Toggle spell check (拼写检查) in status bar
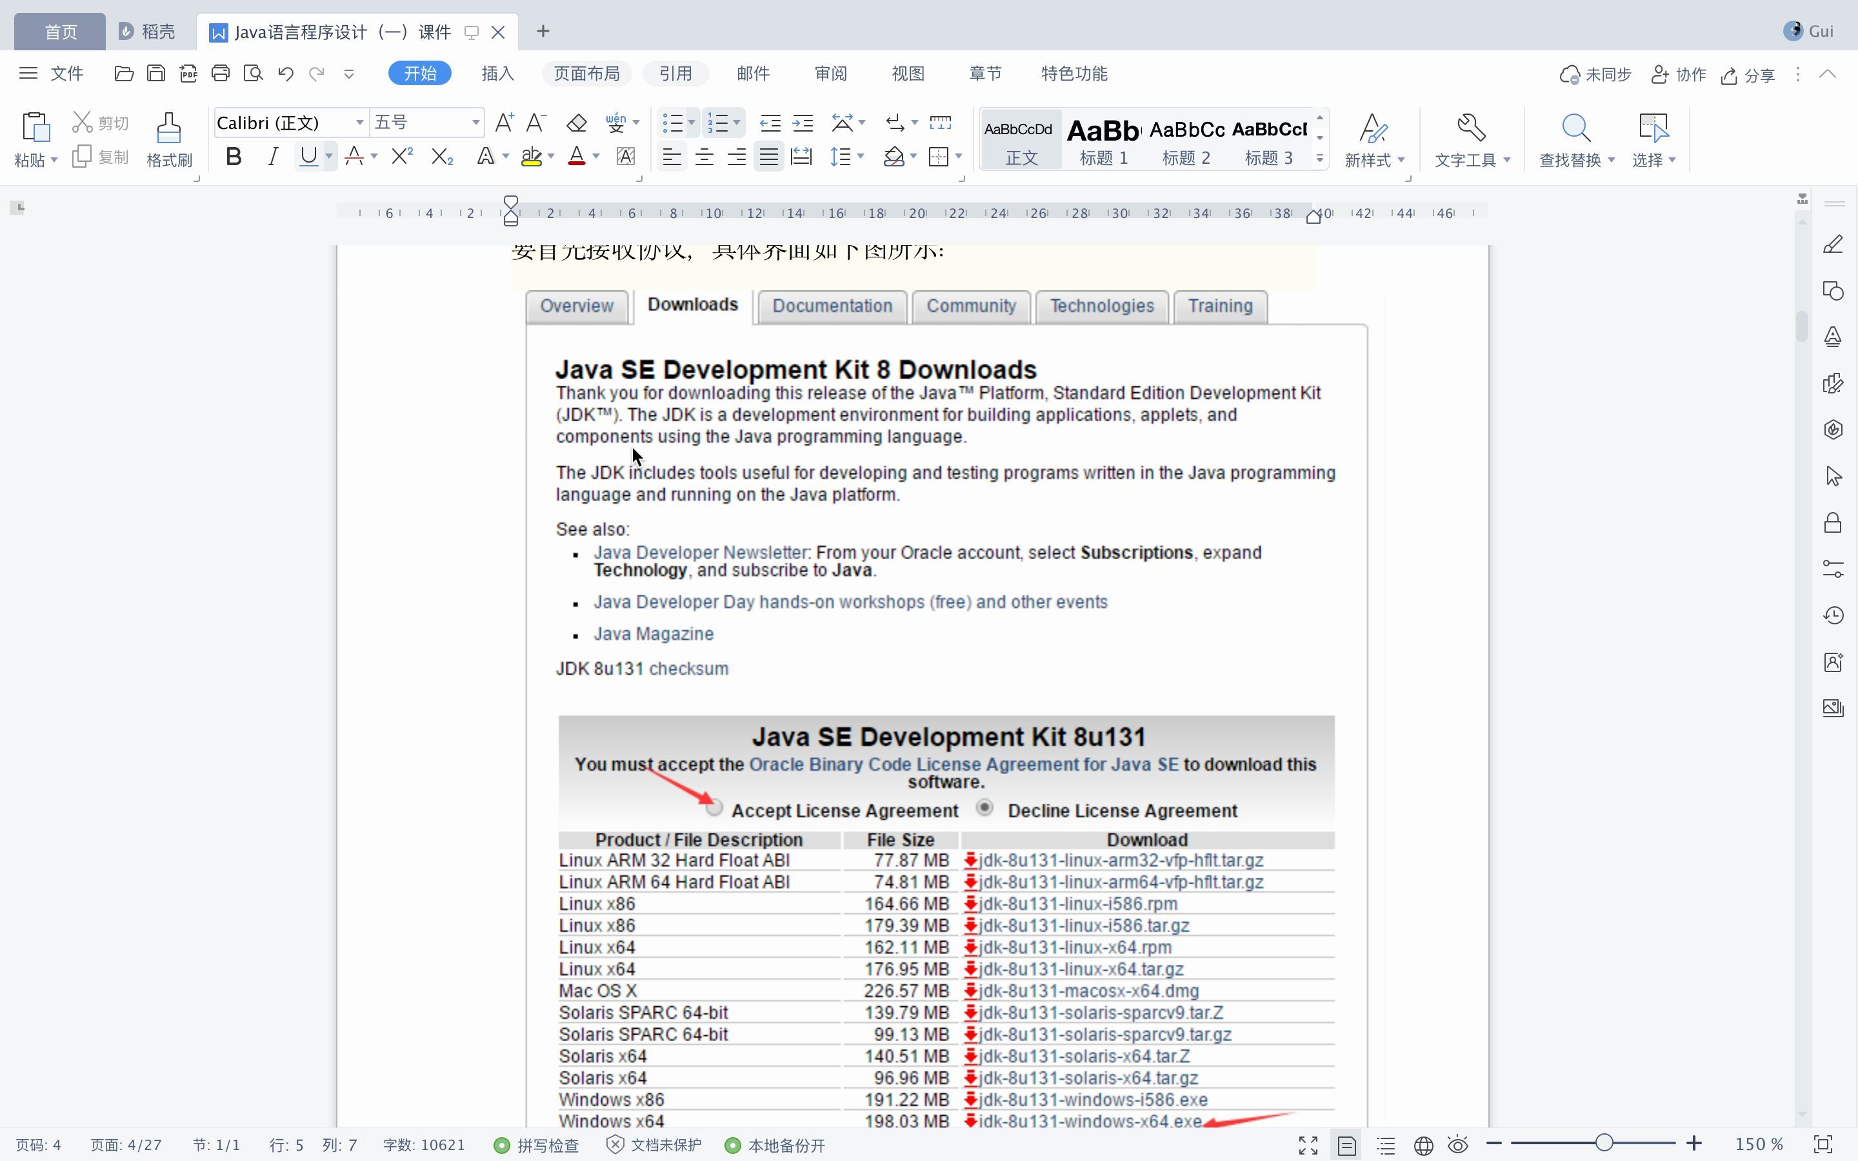1858x1161 pixels. pyautogui.click(x=537, y=1145)
